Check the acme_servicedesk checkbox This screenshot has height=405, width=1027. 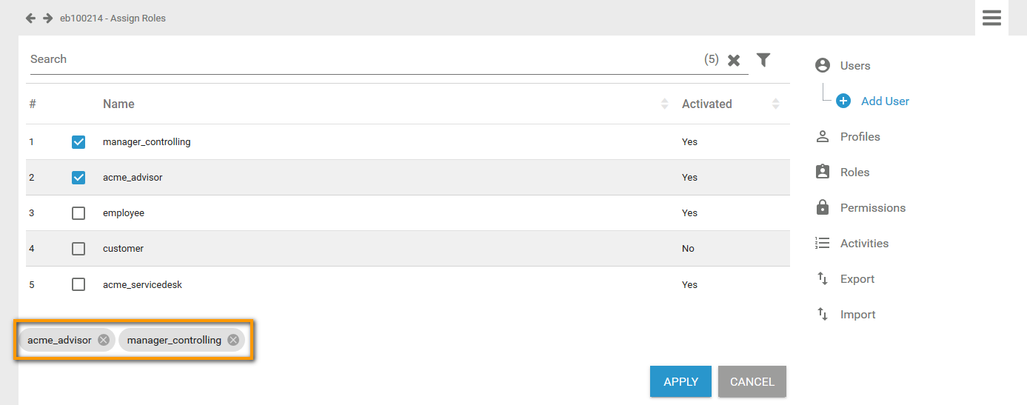pyautogui.click(x=78, y=284)
